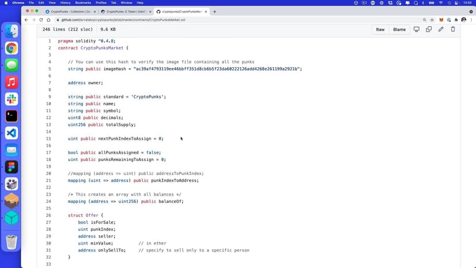Image resolution: width=476 pixels, height=268 pixels.
Task: Switch to the CryptoPunks Collection tab
Action: point(71,12)
